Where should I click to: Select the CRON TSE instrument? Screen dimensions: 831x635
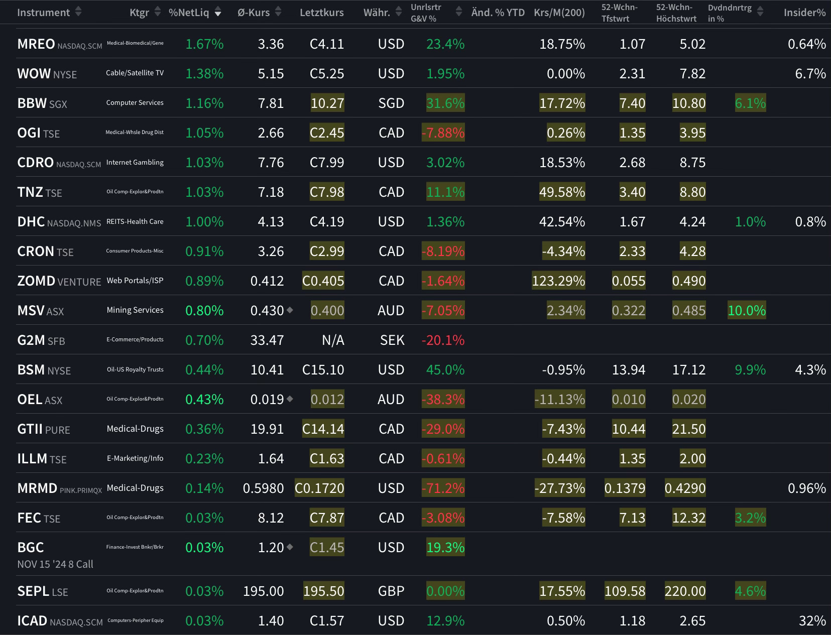(45, 251)
